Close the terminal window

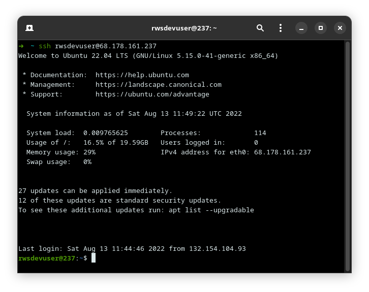[340, 28]
